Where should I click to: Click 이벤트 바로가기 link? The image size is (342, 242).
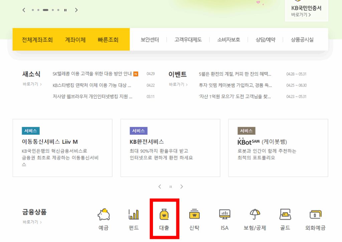(178, 85)
